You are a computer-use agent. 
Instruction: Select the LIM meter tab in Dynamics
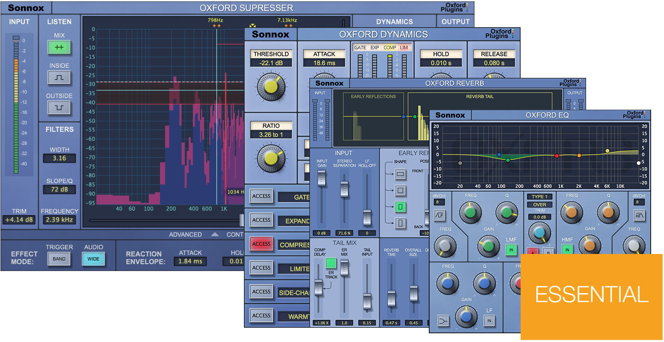pos(404,47)
